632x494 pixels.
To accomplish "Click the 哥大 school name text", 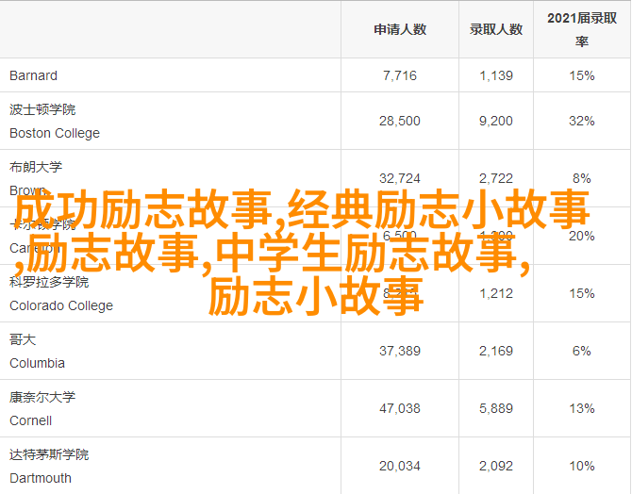I will tap(23, 339).
